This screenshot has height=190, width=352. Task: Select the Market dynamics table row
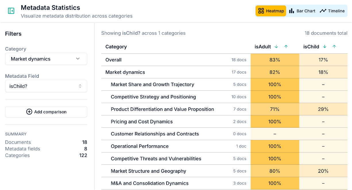pos(125,72)
